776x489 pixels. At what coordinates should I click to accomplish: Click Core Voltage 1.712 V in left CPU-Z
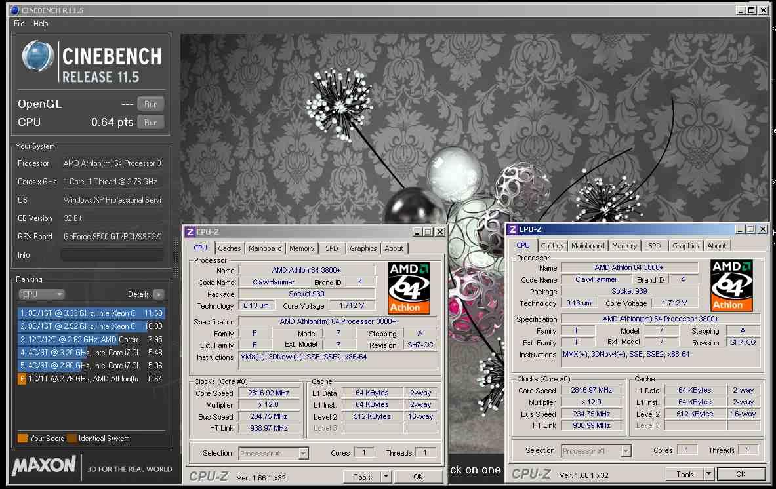pos(352,305)
